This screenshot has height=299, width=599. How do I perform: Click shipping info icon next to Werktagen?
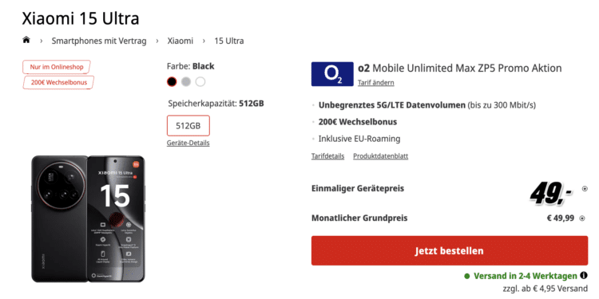click(x=583, y=275)
